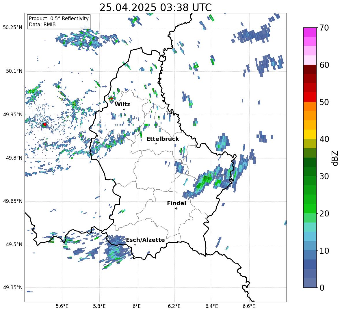Click the colorbar tick label 50
Viewport: 342px width, 312px height.
click(324, 102)
